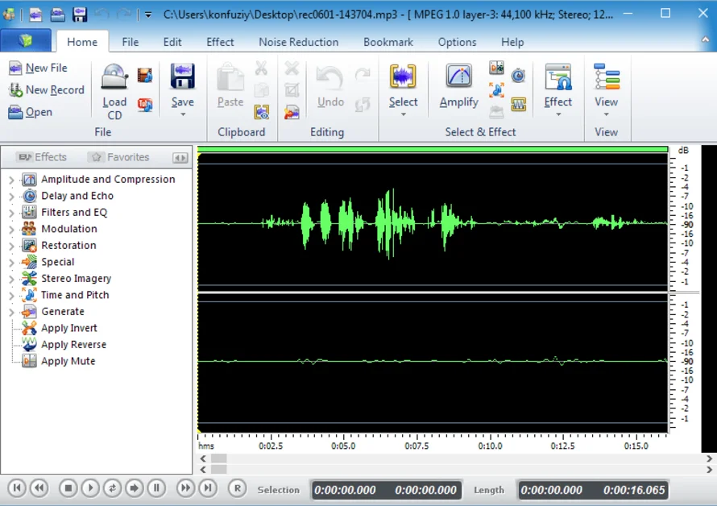Viewport: 717px width, 506px height.
Task: Click the Load CD icon
Action: click(x=114, y=76)
